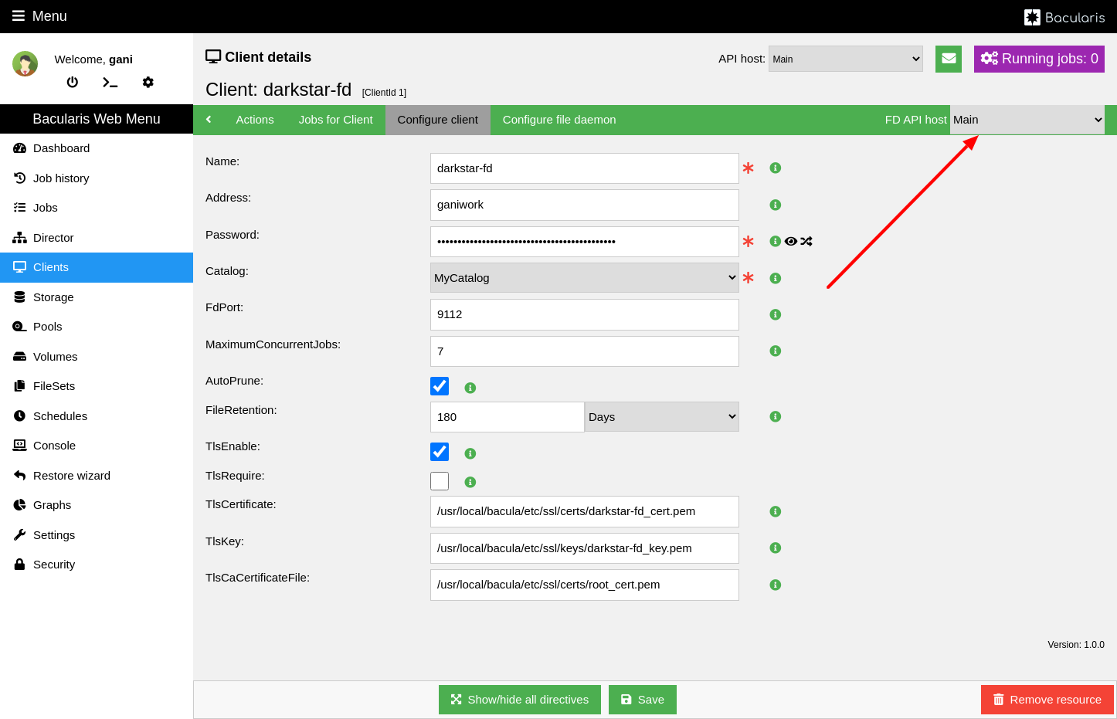Image resolution: width=1117 pixels, height=719 pixels.
Task: Select the Configure client tab
Action: click(438, 120)
